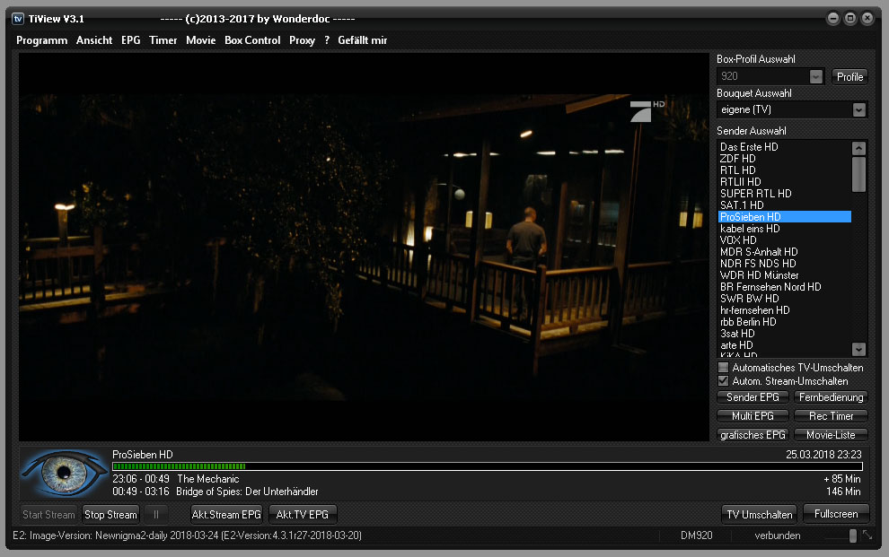Adjust the volume slider in status bar
This screenshot has height=557, width=889.
click(x=852, y=535)
